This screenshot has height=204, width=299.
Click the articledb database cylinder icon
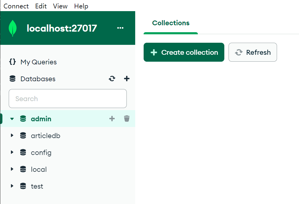(x=23, y=136)
